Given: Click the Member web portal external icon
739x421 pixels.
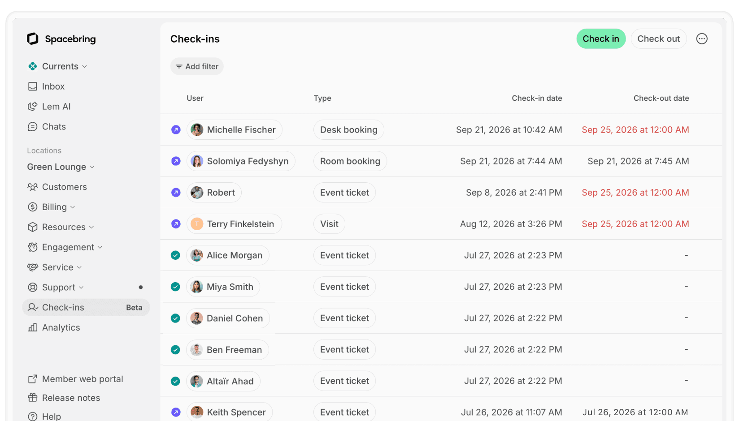Looking at the screenshot, I should (x=32, y=379).
